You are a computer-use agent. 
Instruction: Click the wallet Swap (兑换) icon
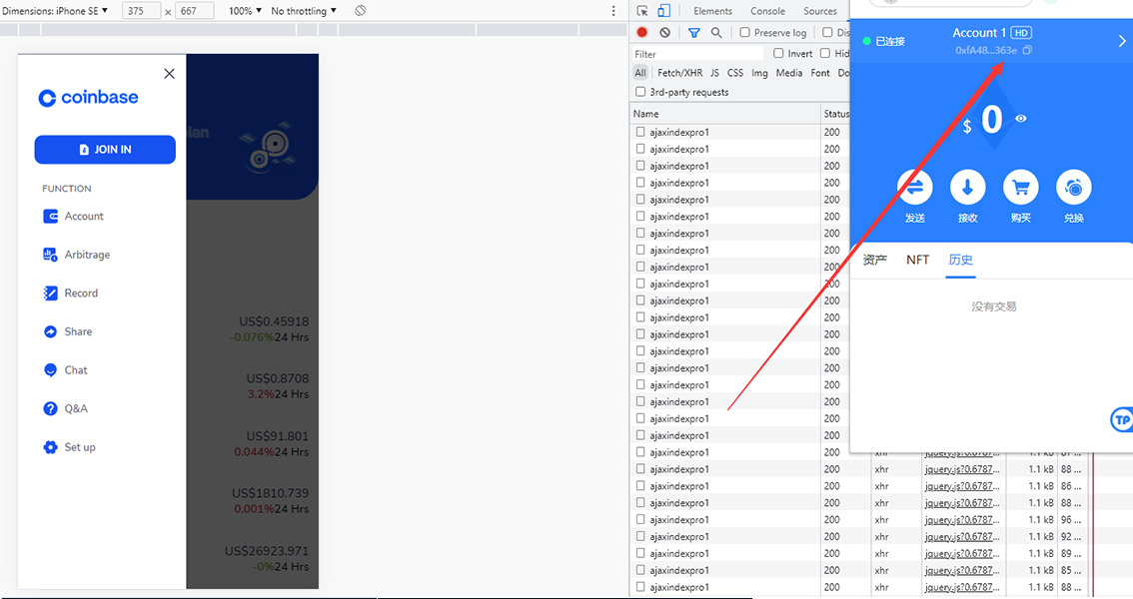[1073, 187]
